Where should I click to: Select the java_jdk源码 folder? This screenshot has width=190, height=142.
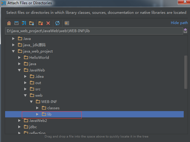pyautogui.click(x=32, y=45)
